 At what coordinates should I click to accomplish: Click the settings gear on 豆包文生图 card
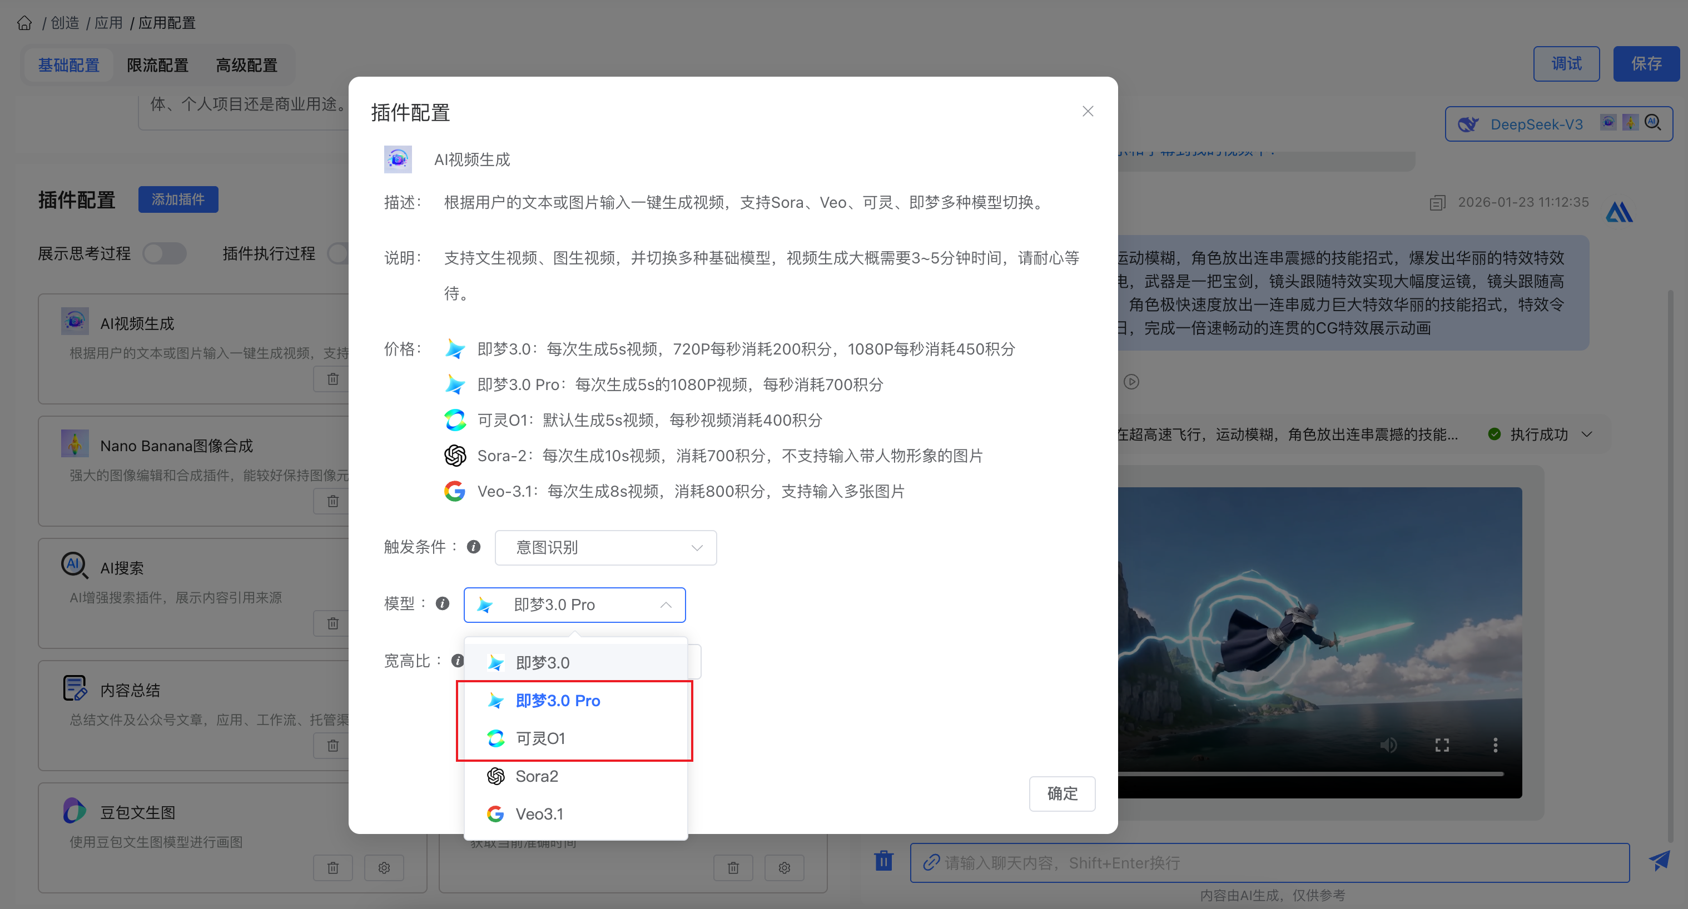pyautogui.click(x=384, y=868)
